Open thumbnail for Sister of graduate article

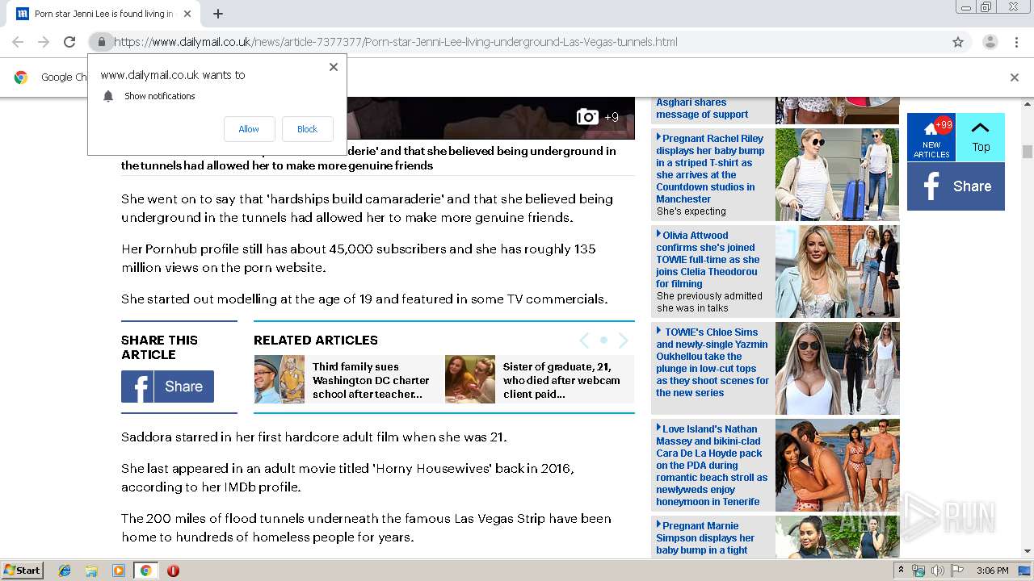coord(470,379)
